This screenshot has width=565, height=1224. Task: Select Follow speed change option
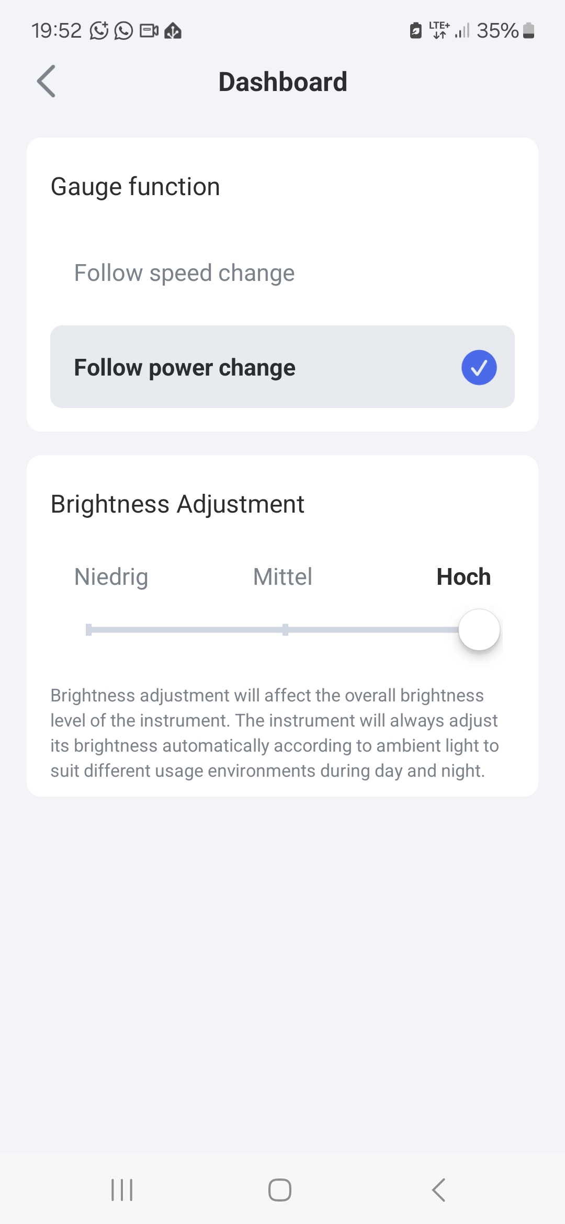click(x=184, y=273)
